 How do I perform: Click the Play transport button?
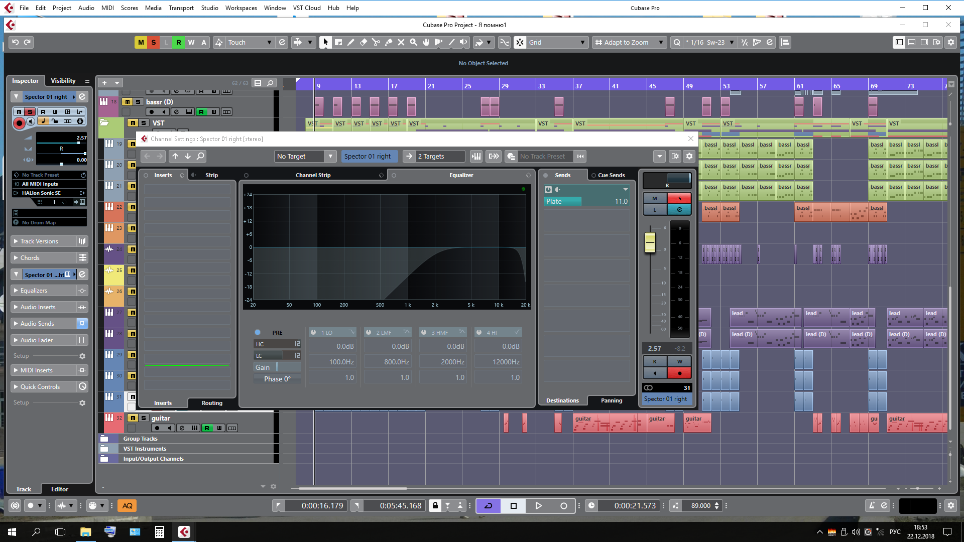coord(538,506)
